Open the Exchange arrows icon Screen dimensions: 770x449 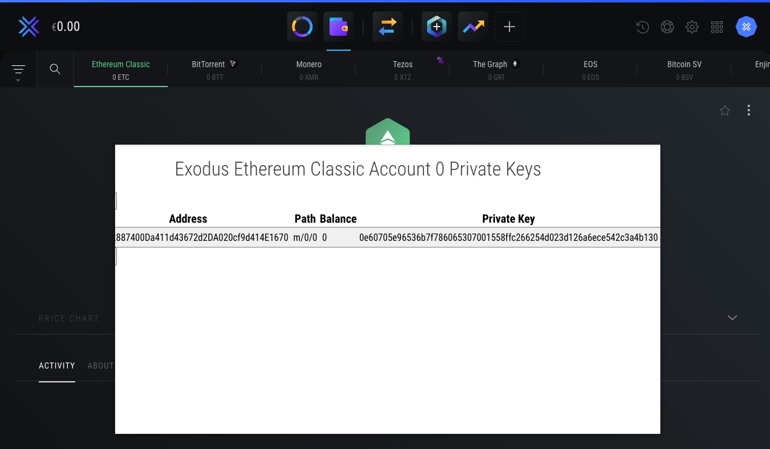pyautogui.click(x=388, y=27)
